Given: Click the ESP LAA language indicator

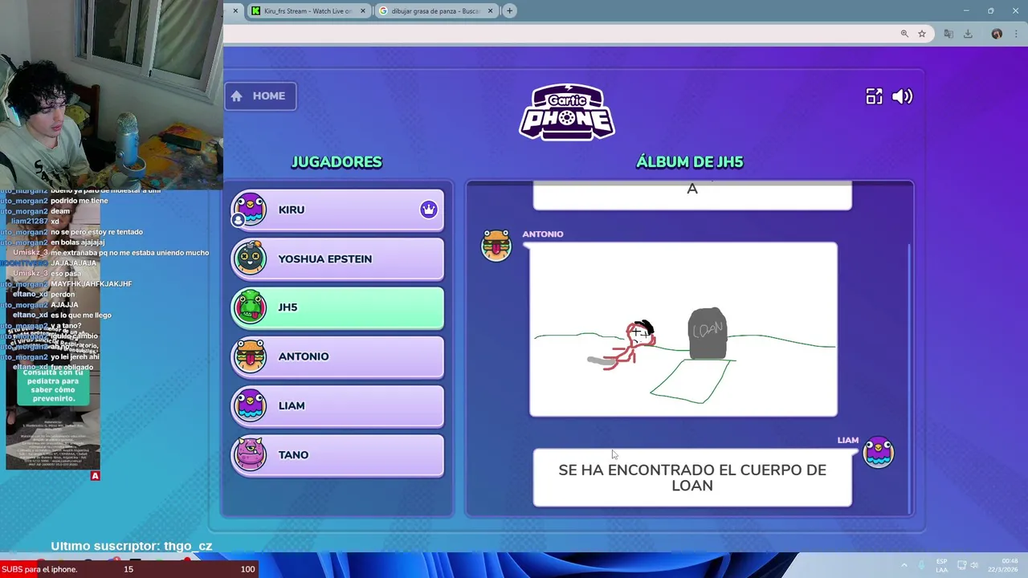Looking at the screenshot, I should point(941,565).
